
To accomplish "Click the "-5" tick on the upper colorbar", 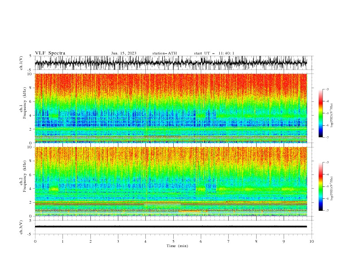I will (x=327, y=113).
